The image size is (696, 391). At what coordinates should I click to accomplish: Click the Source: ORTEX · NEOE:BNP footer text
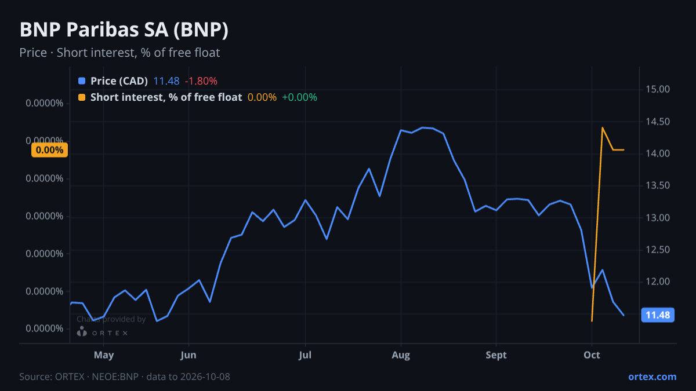[125, 377]
